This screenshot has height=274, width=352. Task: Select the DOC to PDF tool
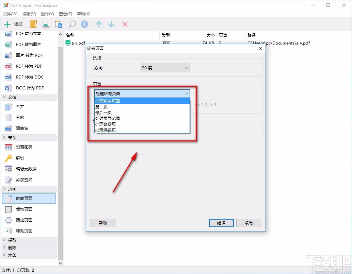point(29,88)
